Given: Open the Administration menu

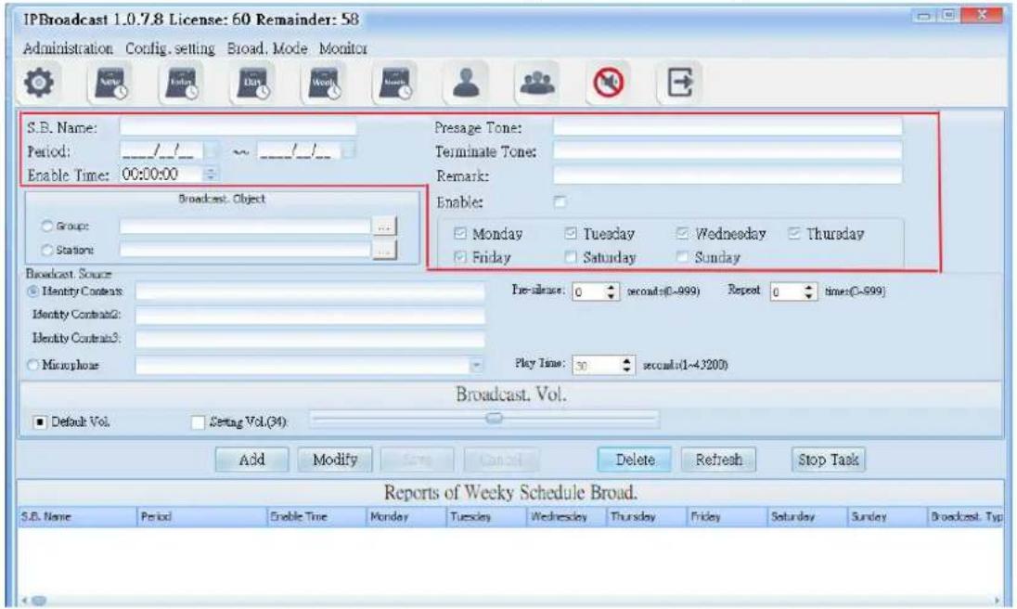Looking at the screenshot, I should [68, 48].
